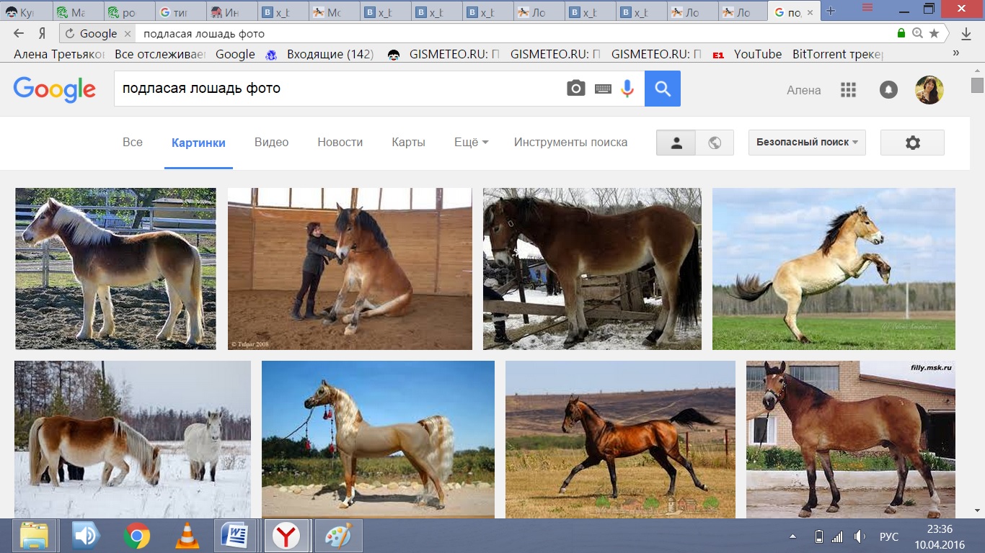
Task: Open search settings gear button
Action: (912, 143)
